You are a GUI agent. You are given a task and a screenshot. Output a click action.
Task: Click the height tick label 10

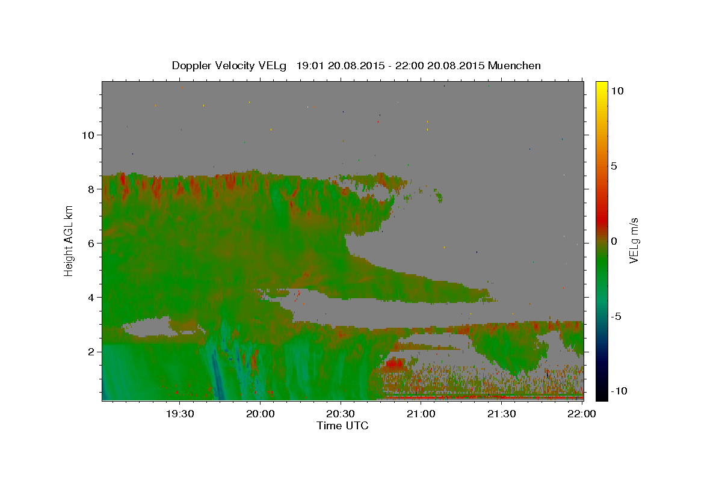89,135
